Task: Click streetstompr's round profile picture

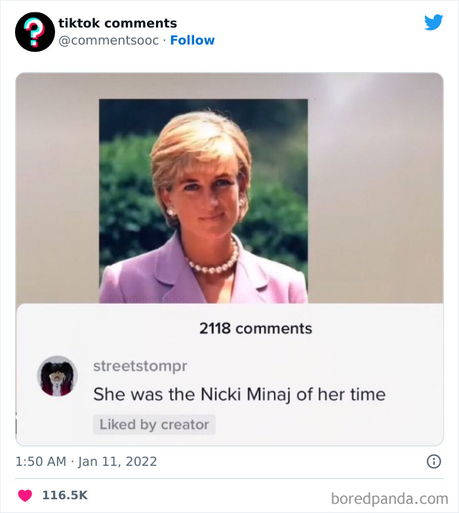Action: coord(58,376)
